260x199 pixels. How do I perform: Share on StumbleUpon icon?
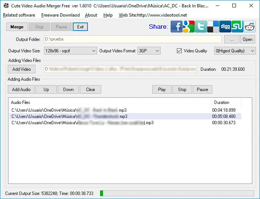pyautogui.click(x=237, y=27)
